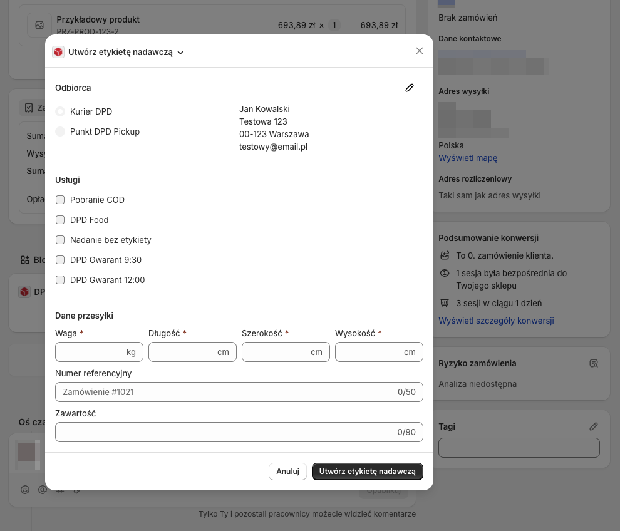The image size is (620, 531).
Task: Select the Szerokość width input
Action: [286, 352]
